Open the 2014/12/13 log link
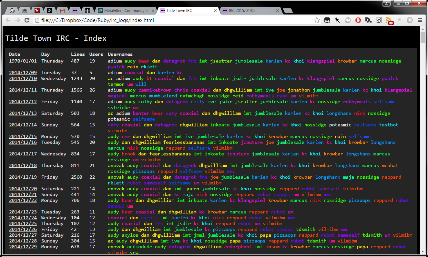The width and height of the screenshot is (428, 257). tap(23, 113)
